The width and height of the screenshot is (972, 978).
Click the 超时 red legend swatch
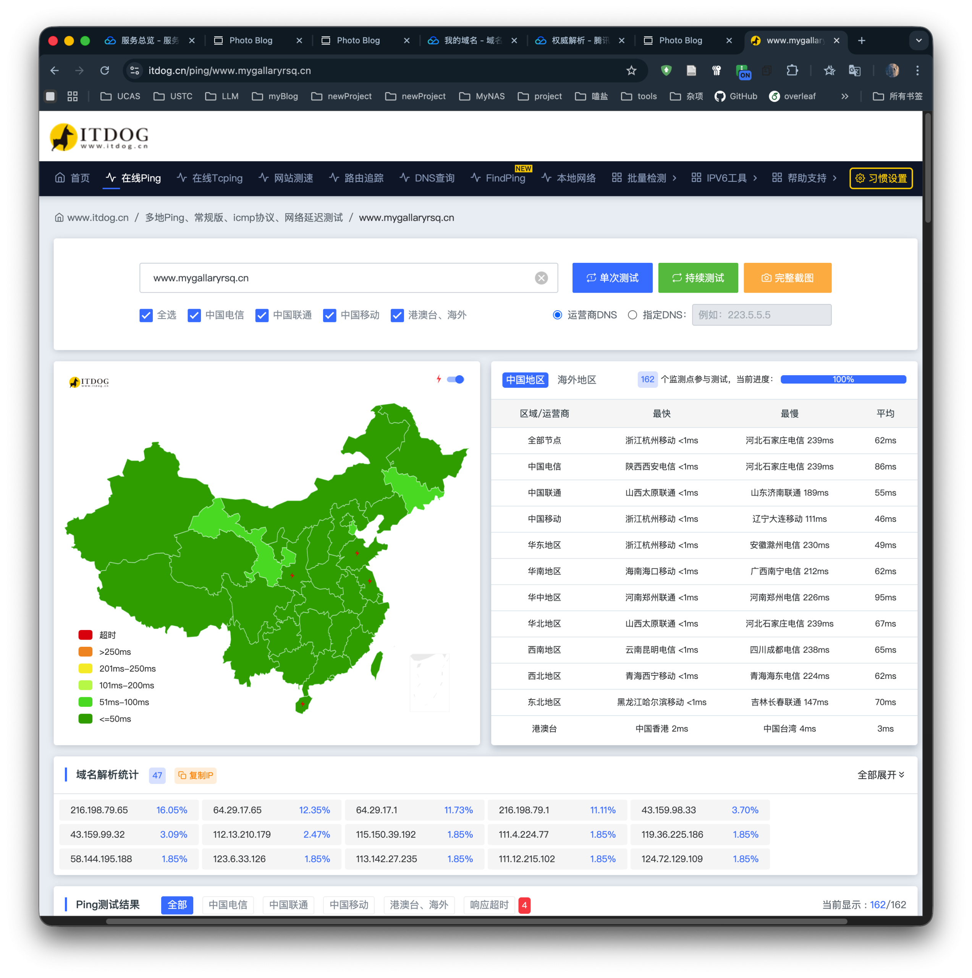point(86,635)
